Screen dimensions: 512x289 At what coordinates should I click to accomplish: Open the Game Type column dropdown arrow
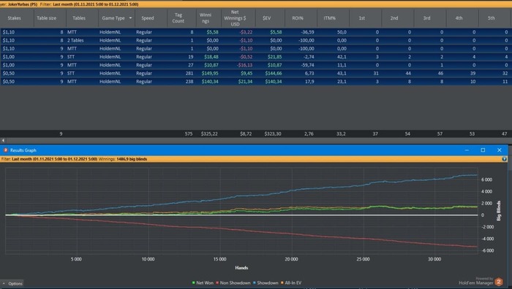point(130,18)
